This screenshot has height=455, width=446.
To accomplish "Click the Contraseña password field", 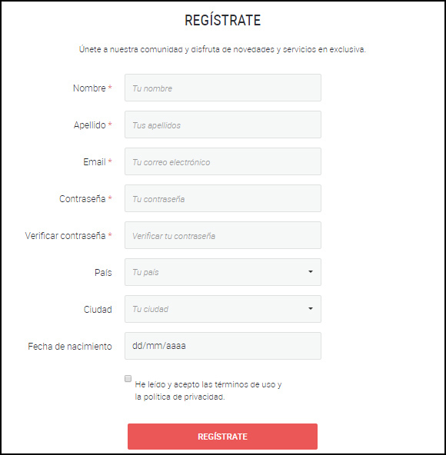I will pyautogui.click(x=223, y=198).
